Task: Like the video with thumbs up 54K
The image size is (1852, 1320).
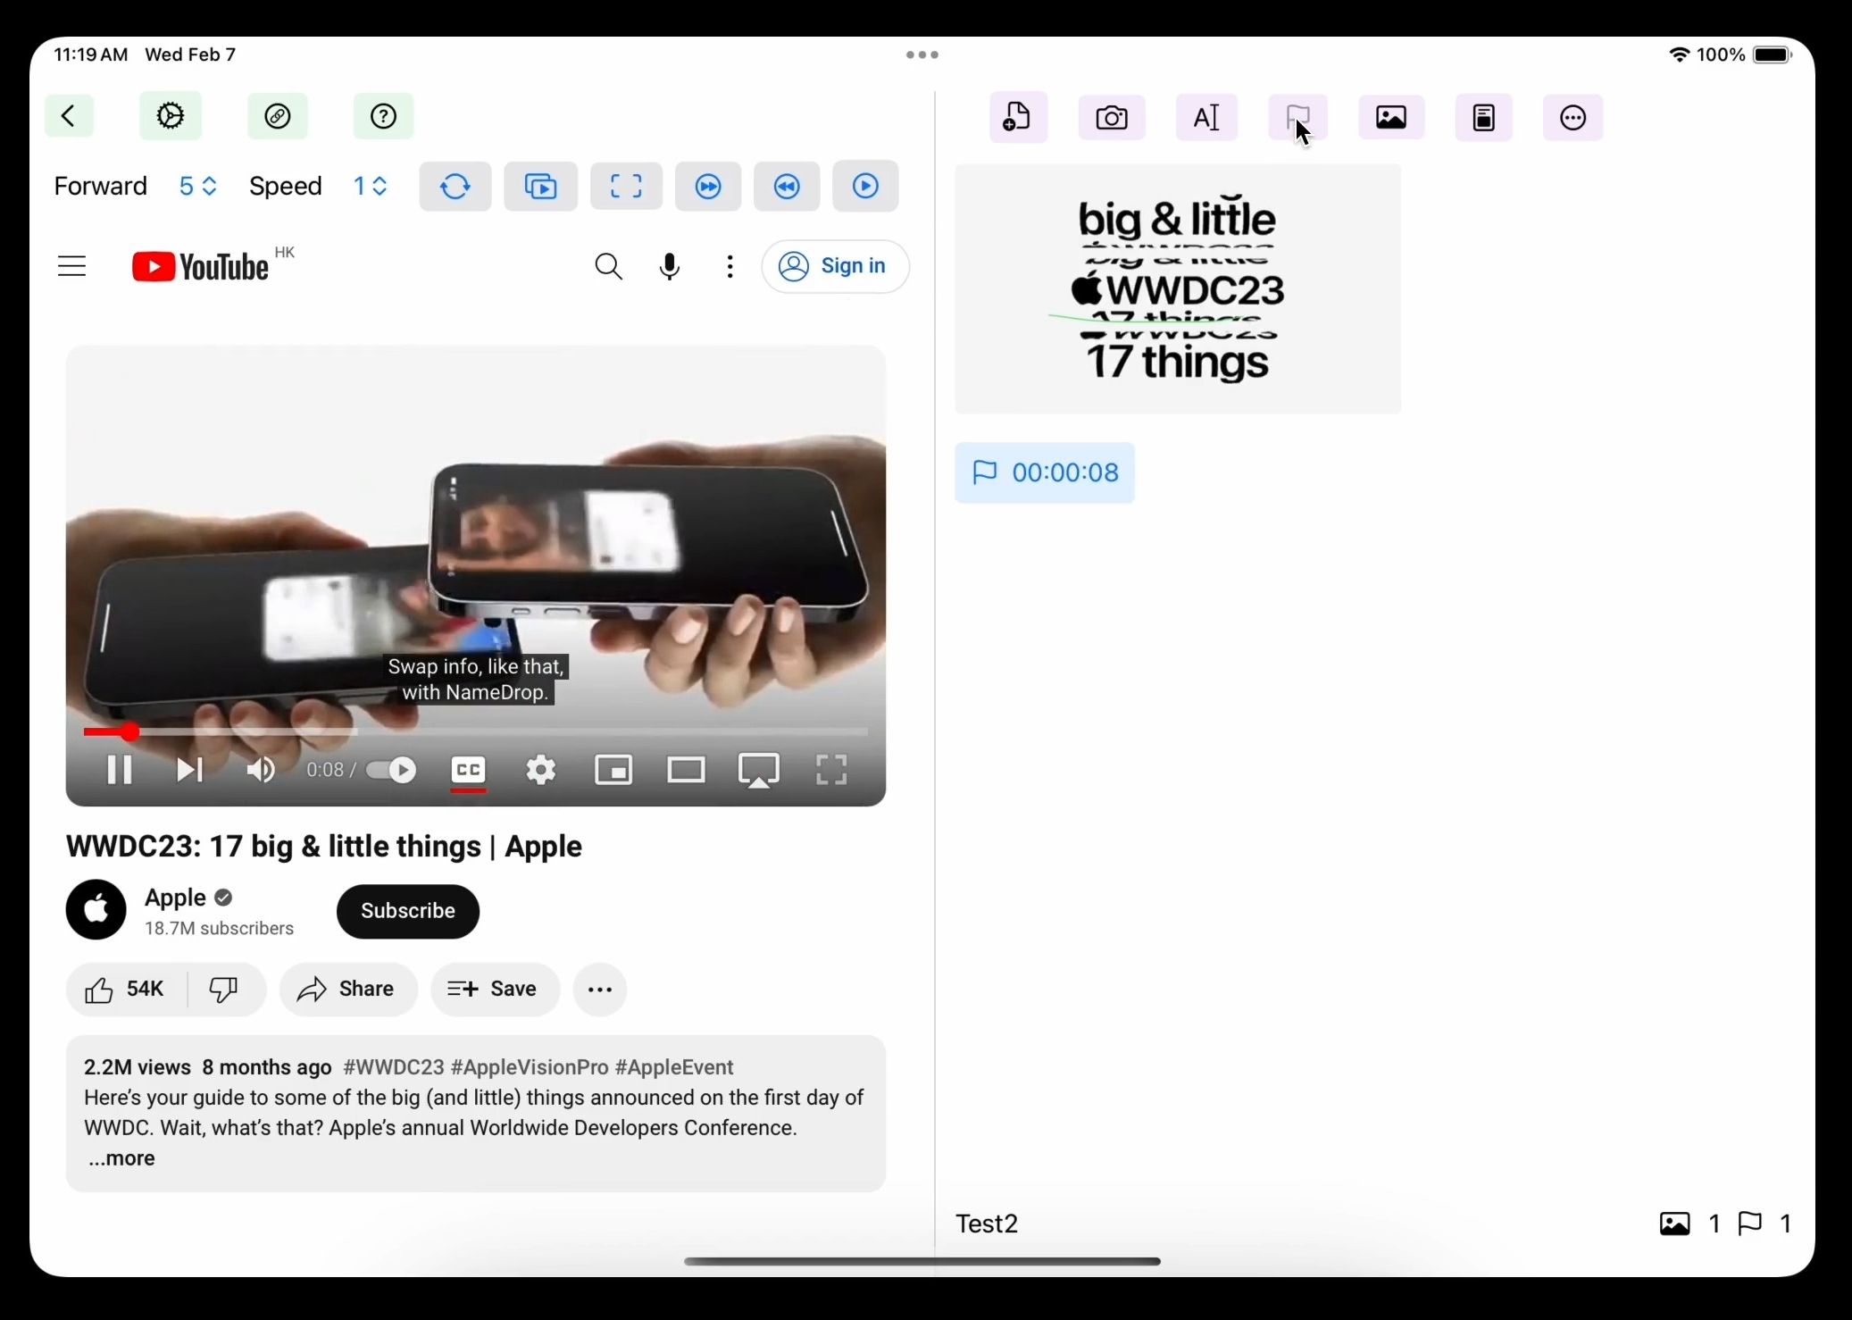Action: click(126, 990)
